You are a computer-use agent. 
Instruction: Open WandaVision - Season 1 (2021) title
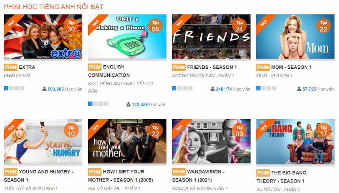point(198,176)
